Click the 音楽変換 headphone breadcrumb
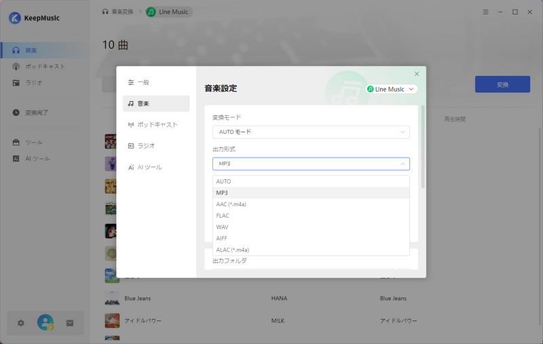Image resolution: width=543 pixels, height=344 pixels. (117, 12)
